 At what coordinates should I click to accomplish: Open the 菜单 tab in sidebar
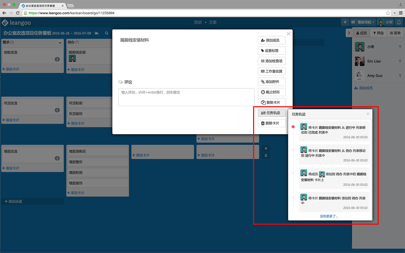point(395,33)
